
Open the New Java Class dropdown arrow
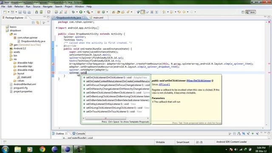point(107,12)
